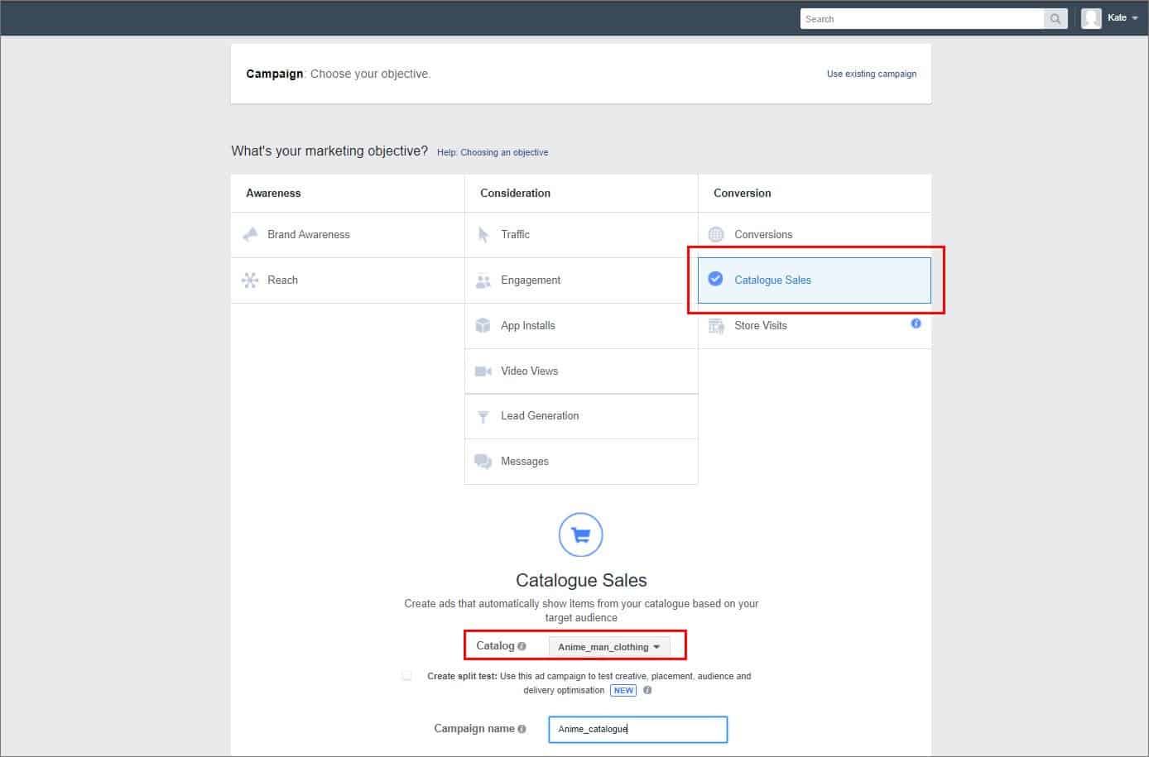Click the Traffic arrow icon
This screenshot has width=1149, height=757.
[483, 234]
